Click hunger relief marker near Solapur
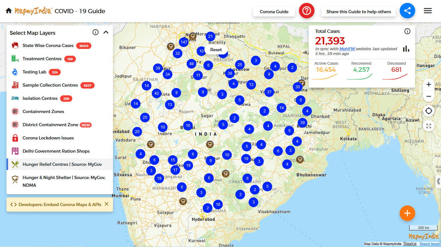Screen dimensions: 441x247 point(183,202)
